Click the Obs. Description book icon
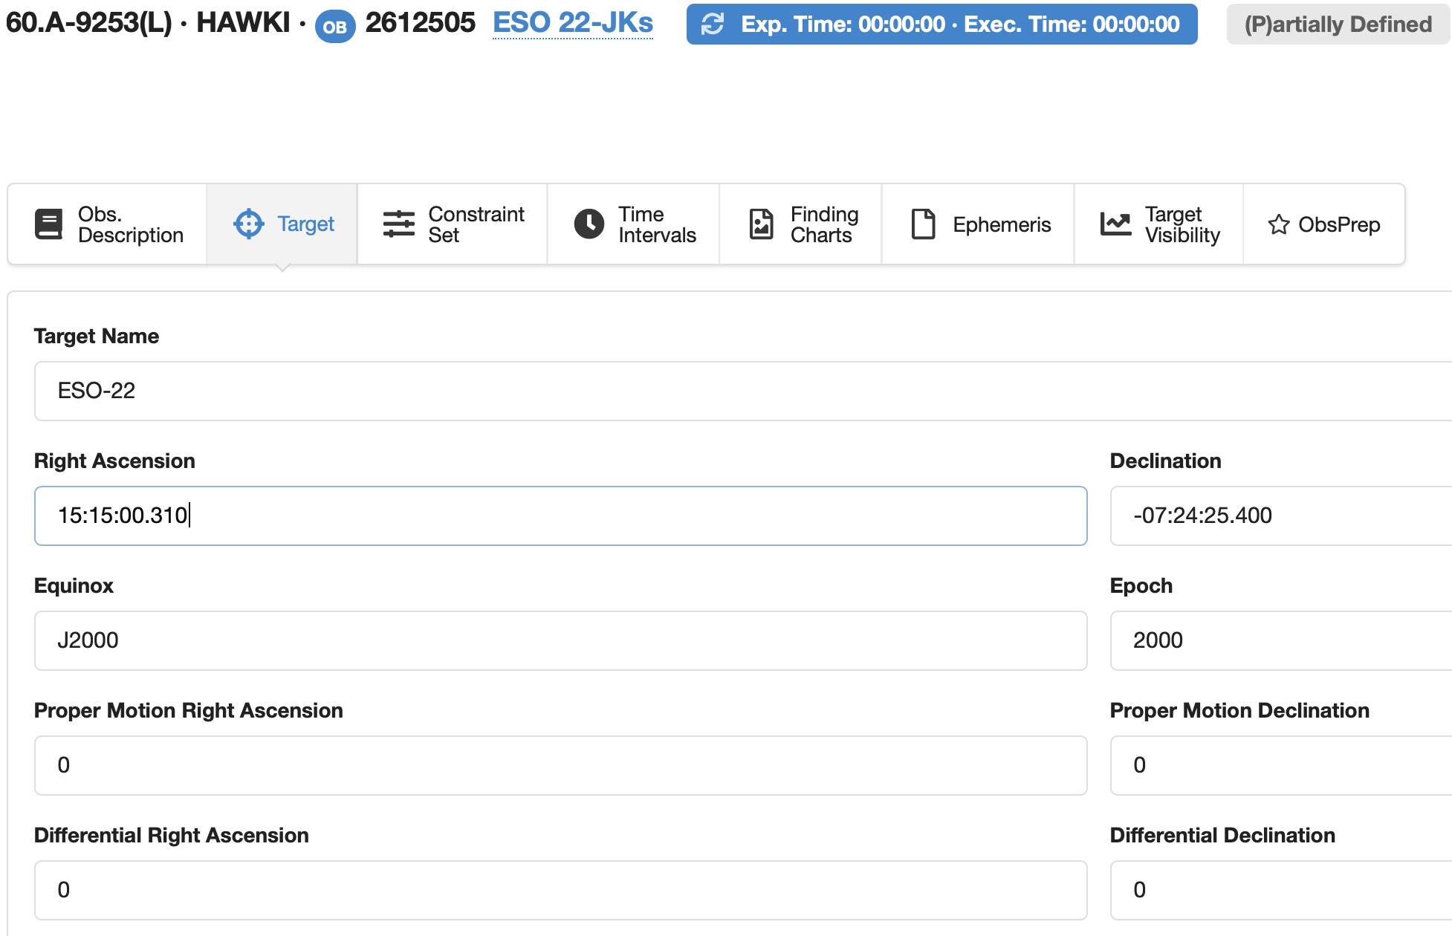 coord(49,224)
